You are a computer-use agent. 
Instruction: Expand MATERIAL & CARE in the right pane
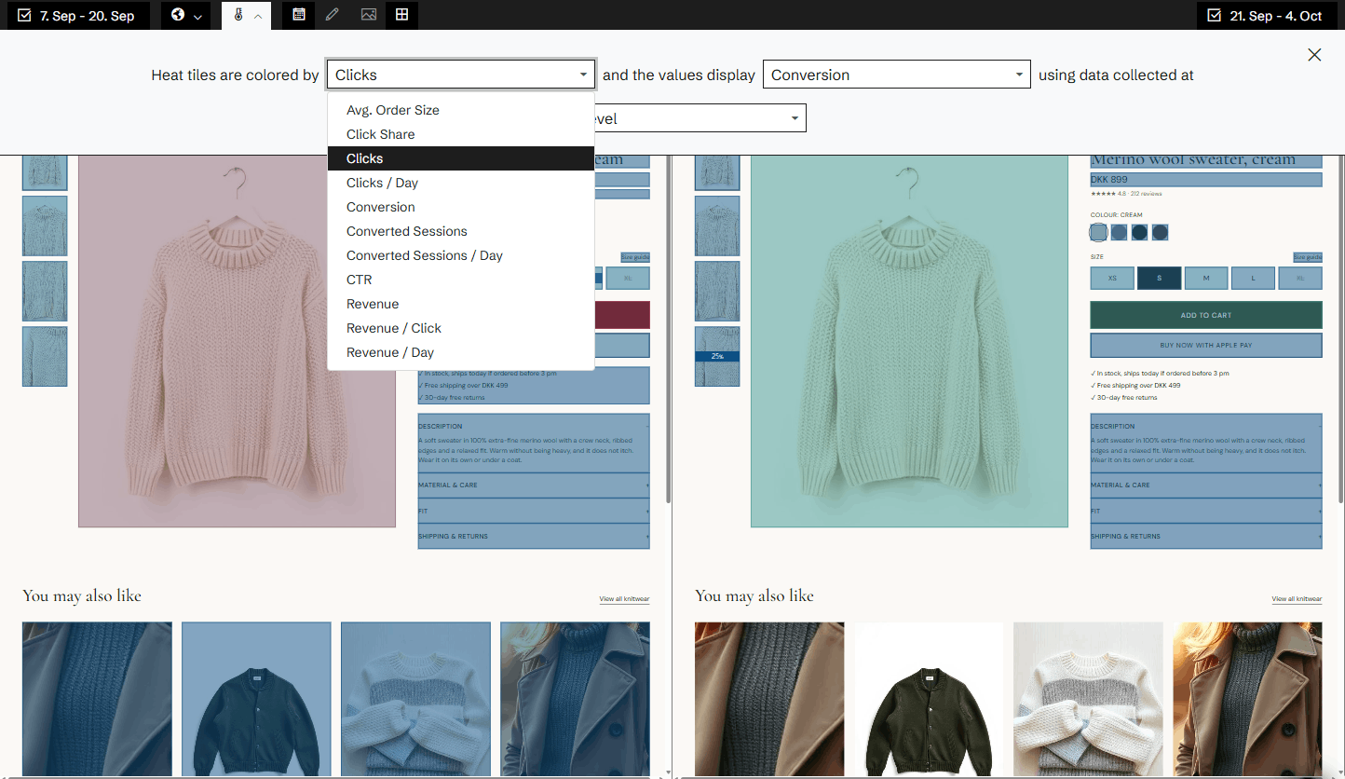click(x=1206, y=485)
